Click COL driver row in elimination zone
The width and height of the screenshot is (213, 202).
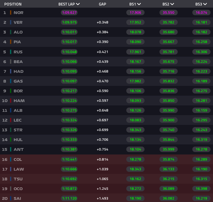coord(18,159)
